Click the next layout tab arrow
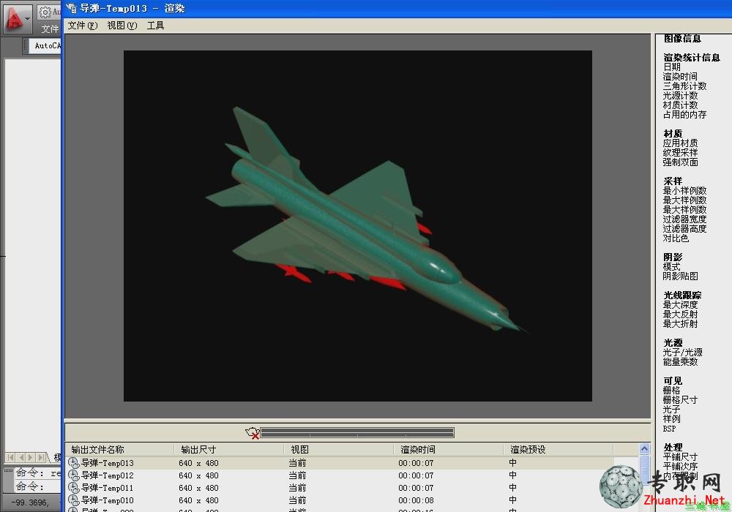732x512 pixels. pos(31,457)
